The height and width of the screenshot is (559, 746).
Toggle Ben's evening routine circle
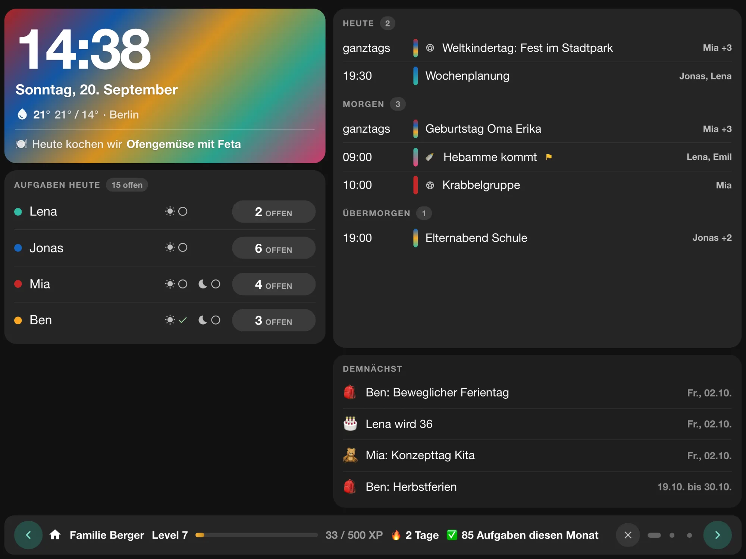216,320
